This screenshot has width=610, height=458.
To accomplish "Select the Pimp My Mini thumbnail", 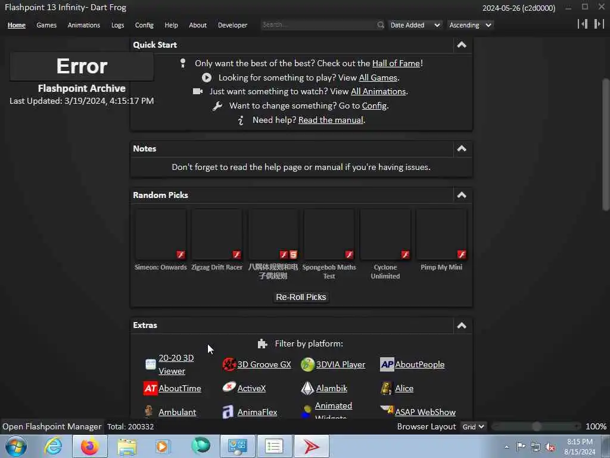I will pos(441,234).
